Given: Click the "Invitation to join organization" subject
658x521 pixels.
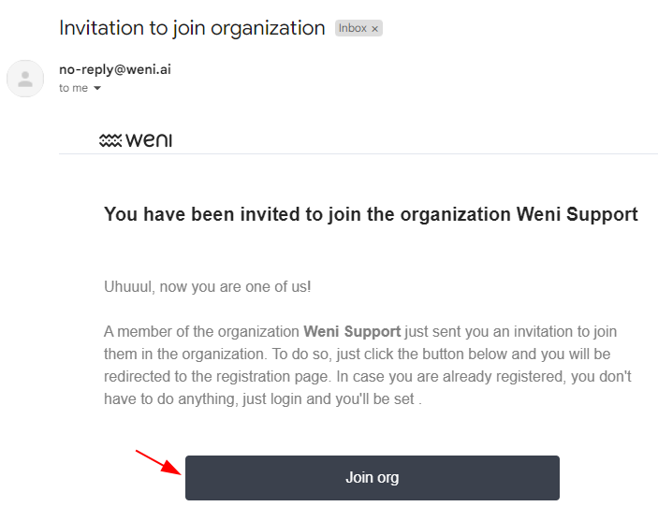Looking at the screenshot, I should tap(192, 28).
